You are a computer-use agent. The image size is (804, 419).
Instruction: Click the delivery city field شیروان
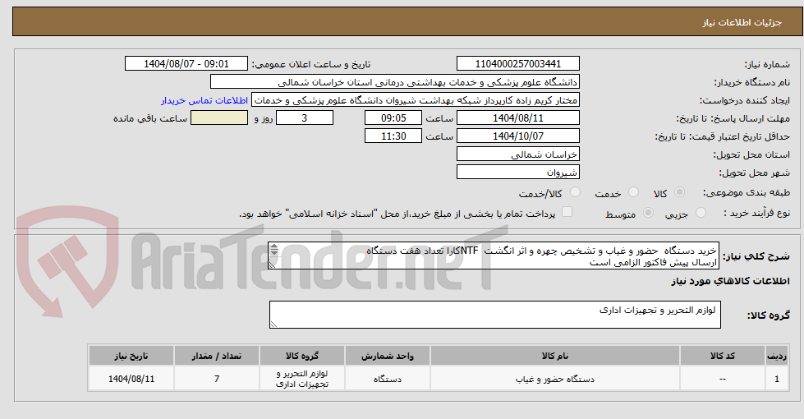(x=518, y=173)
